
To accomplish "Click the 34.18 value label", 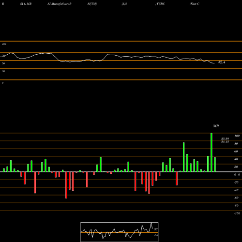I will point(225,142).
